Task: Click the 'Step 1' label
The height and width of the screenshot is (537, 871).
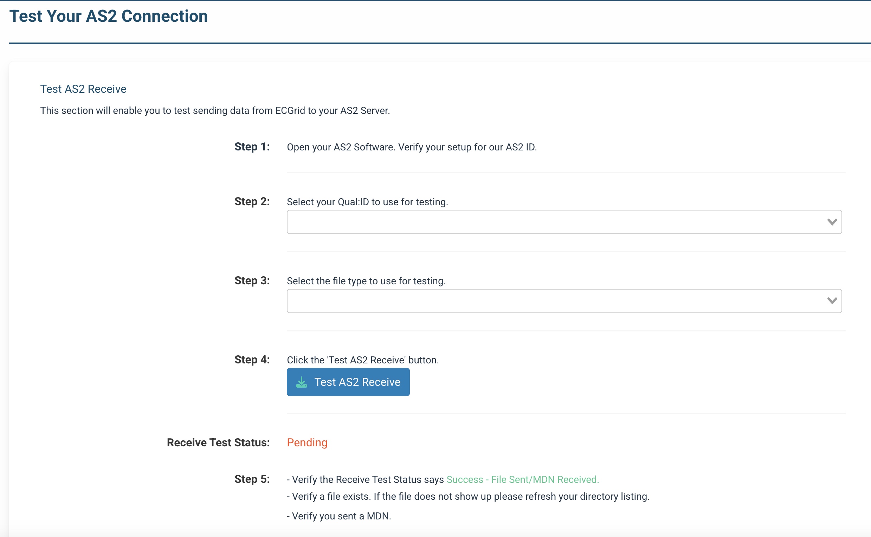Action: [x=252, y=147]
